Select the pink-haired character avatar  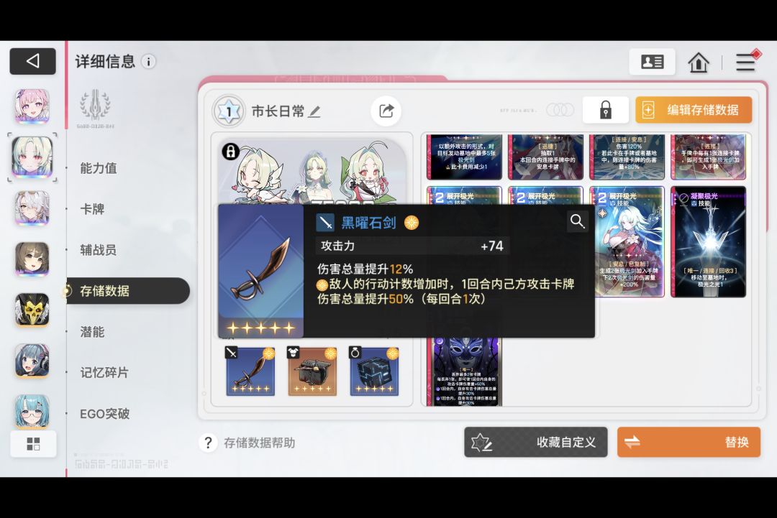[32, 106]
